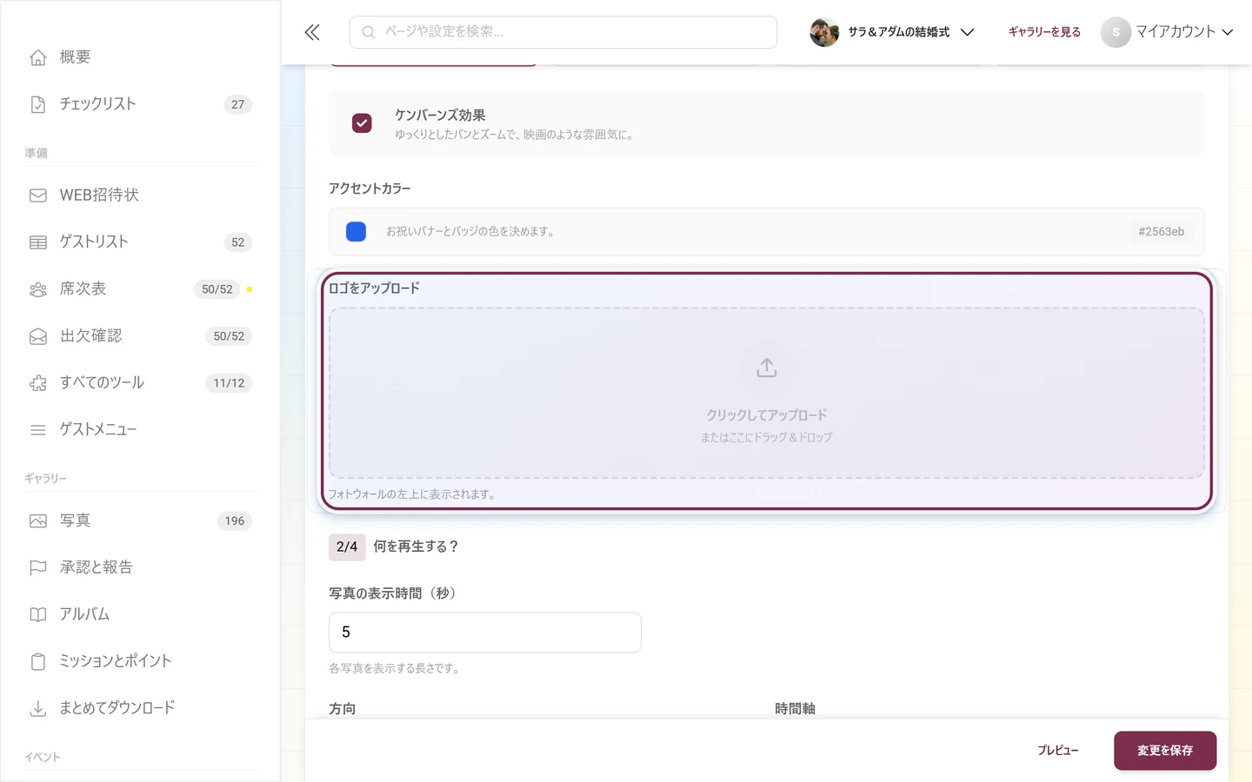Click the picture icon beside 写真

pos(38,521)
